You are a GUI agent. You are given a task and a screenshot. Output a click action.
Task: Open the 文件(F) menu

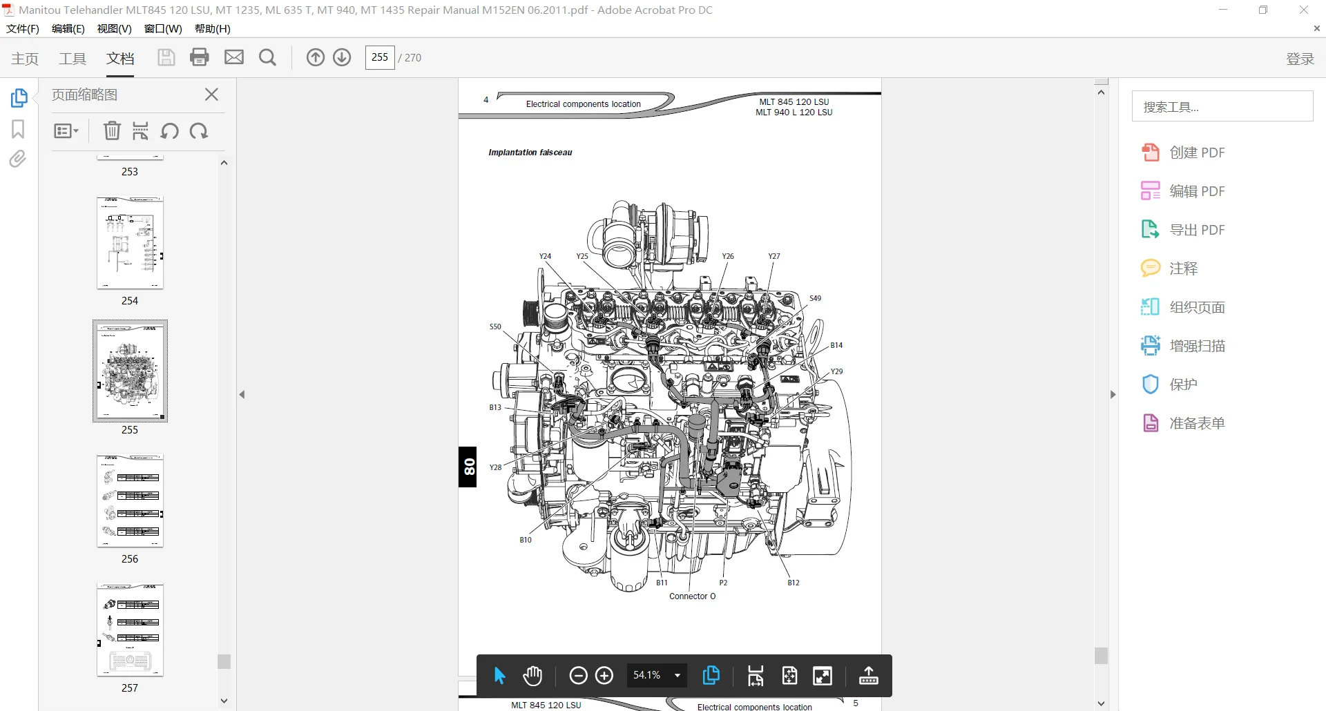(x=23, y=28)
